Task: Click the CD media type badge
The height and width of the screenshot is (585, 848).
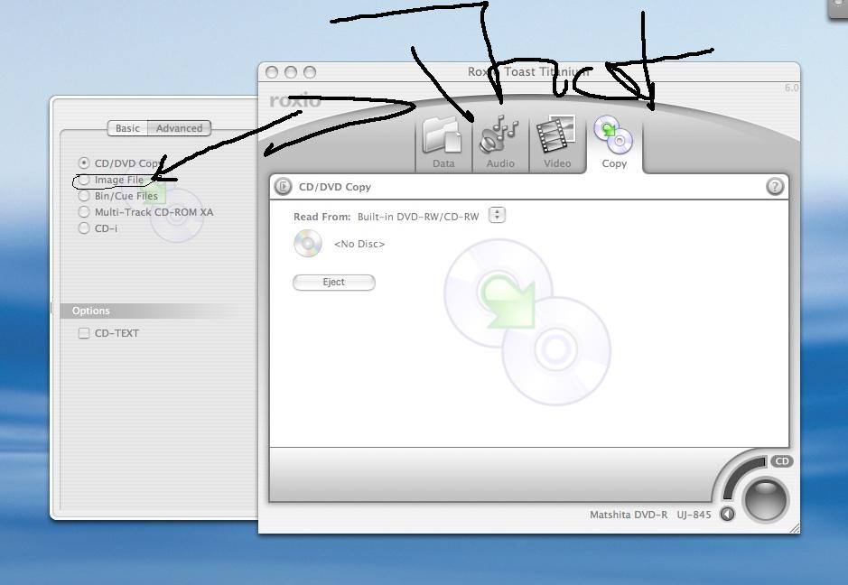Action: [x=781, y=461]
